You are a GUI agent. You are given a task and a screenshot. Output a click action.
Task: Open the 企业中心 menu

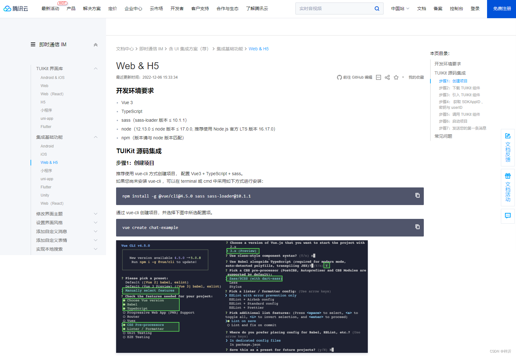coord(133,8)
